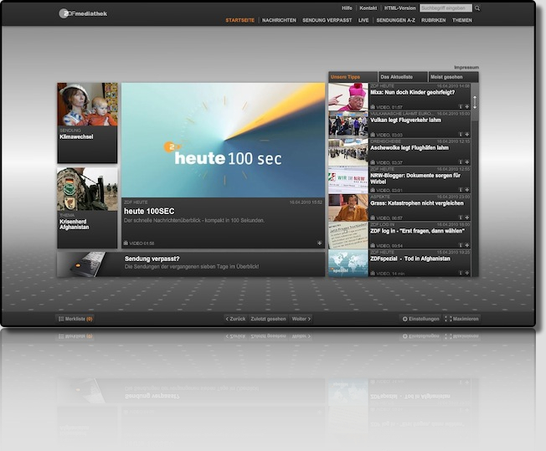The width and height of the screenshot is (546, 451).
Task: Switch to Meist gesehen tab
Action: pos(453,77)
